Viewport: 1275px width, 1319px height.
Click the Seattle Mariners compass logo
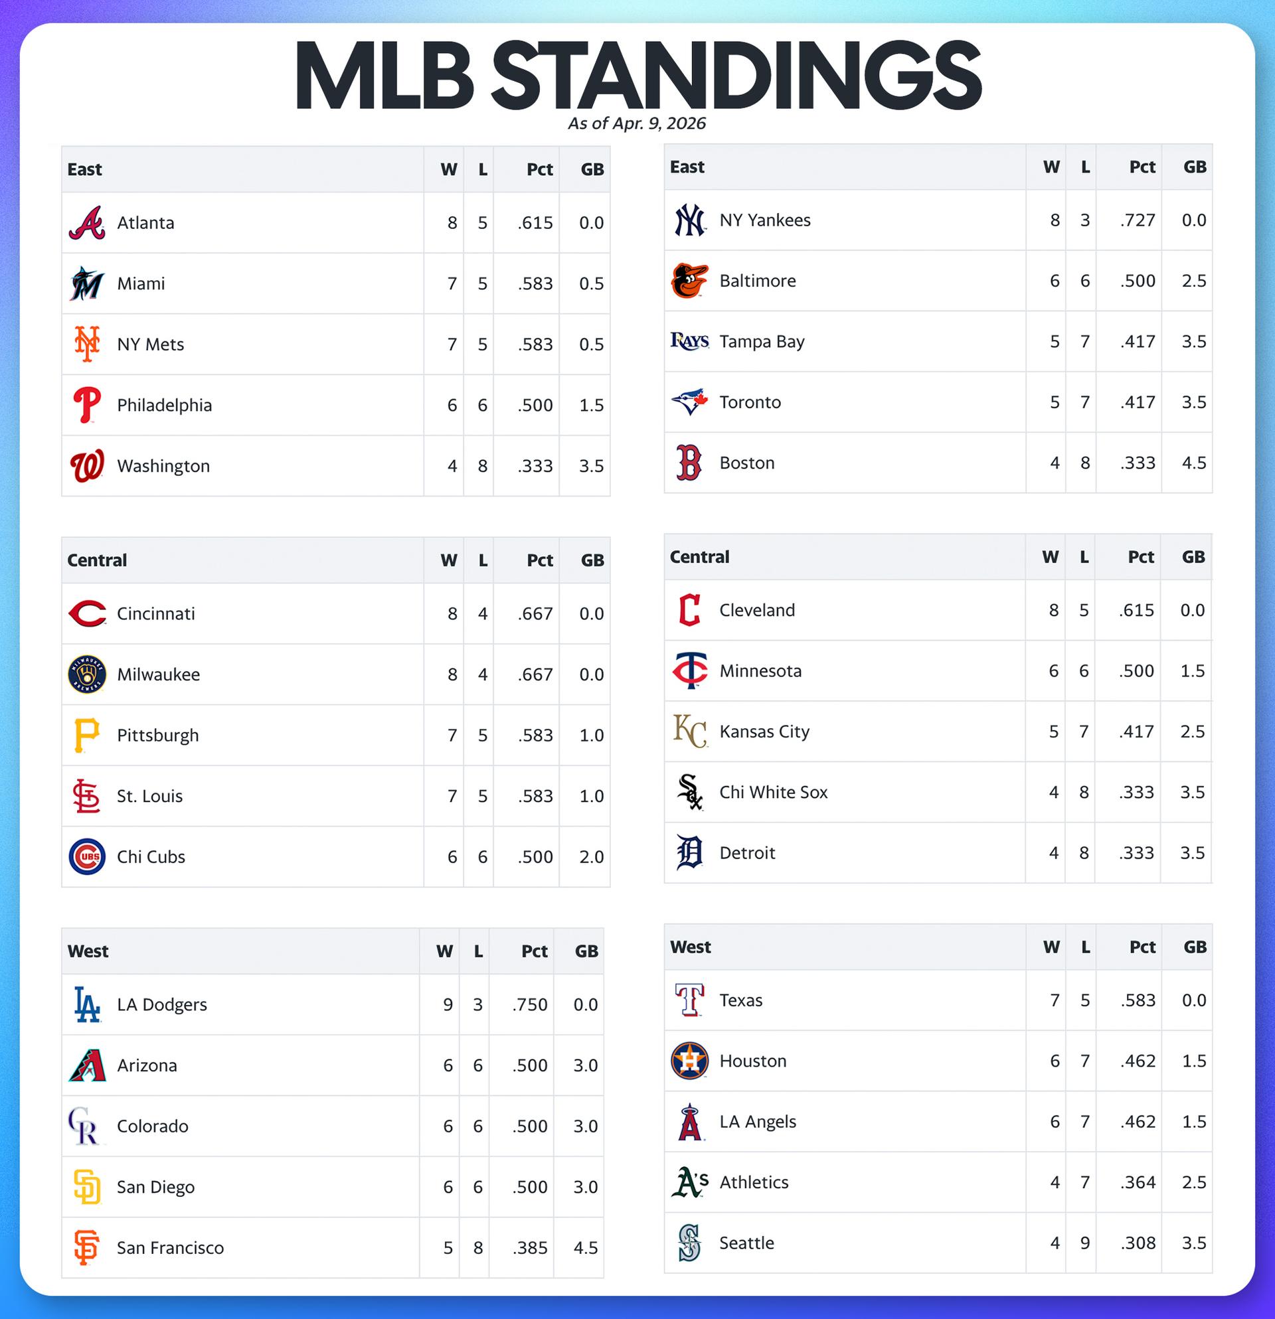[689, 1242]
